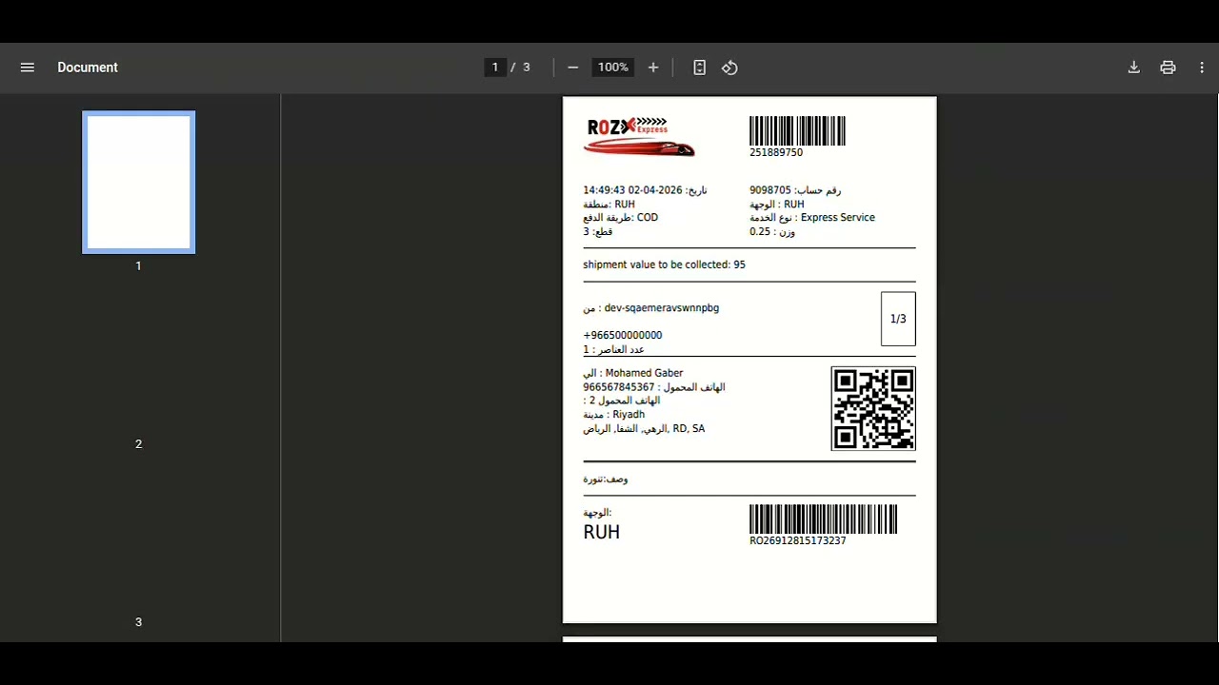Edit the current page number field
The width and height of the screenshot is (1219, 685).
[495, 68]
